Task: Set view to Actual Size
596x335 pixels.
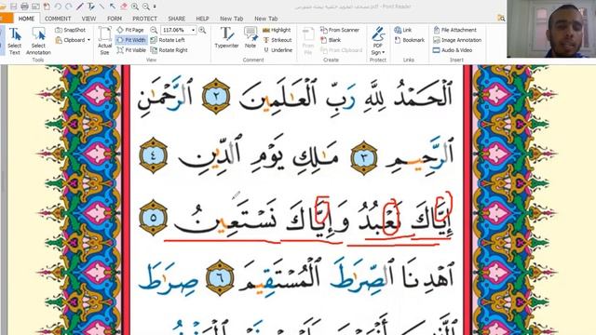Action: [104, 41]
